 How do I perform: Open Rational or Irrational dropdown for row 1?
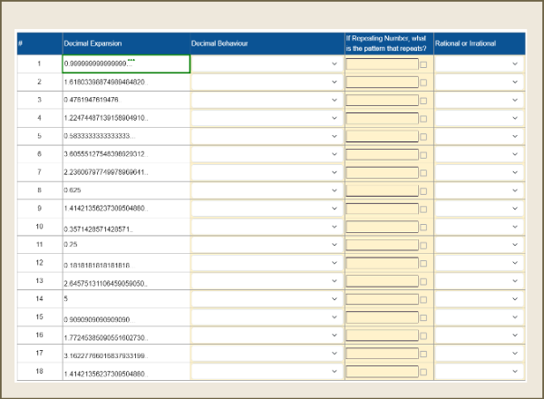(x=478, y=63)
